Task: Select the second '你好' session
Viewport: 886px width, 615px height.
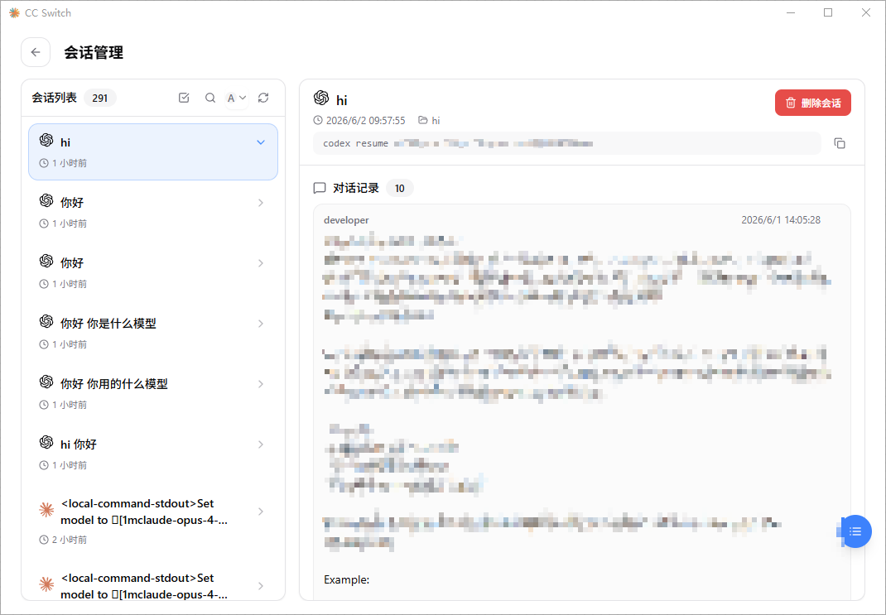Action: [153, 273]
